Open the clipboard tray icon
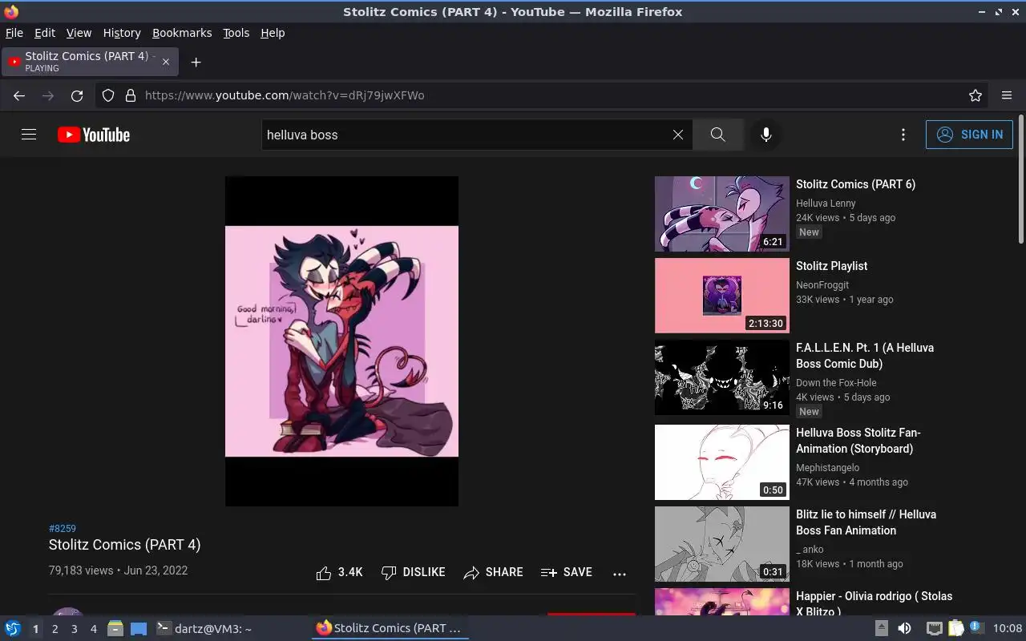Screen dimensions: 1026x641 [x=955, y=628]
